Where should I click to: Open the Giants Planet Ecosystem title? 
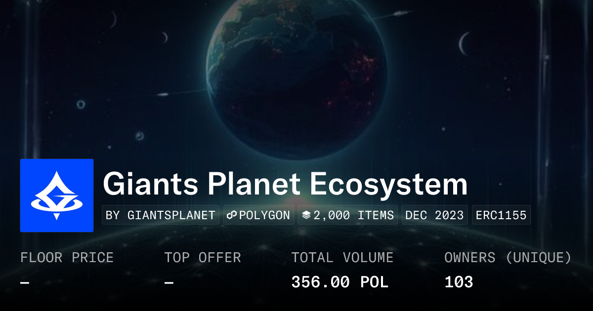(x=285, y=185)
